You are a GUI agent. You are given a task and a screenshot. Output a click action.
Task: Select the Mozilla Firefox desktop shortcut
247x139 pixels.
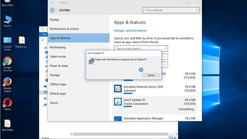7,85
